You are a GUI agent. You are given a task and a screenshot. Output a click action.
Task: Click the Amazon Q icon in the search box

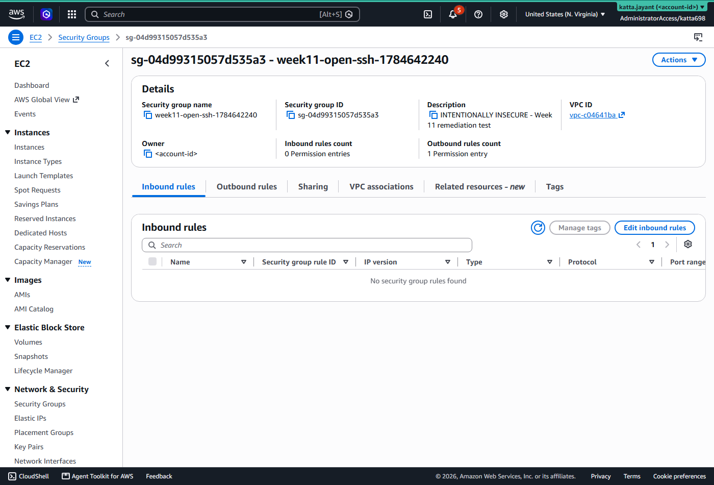point(349,14)
